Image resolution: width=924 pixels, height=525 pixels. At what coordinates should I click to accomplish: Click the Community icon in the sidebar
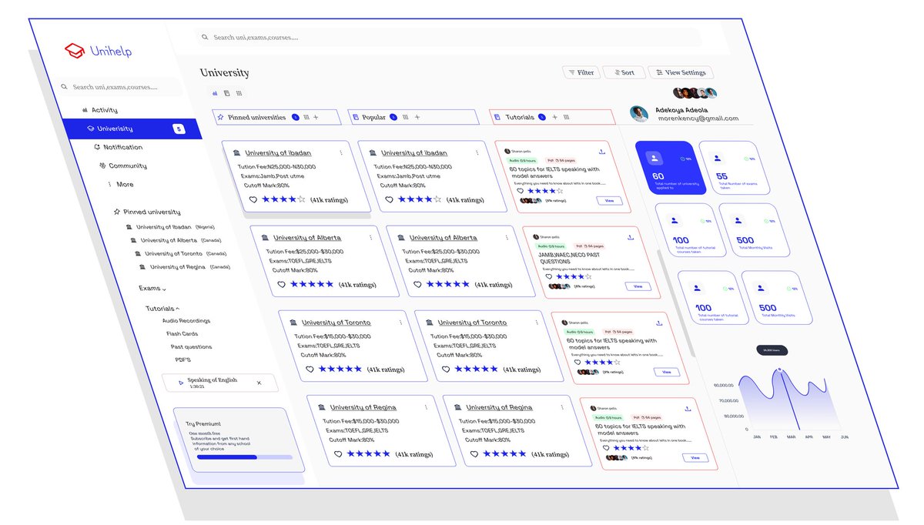coord(102,166)
